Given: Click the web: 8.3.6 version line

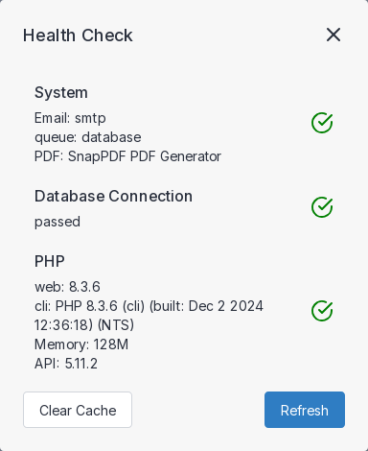Looking at the screenshot, I should [x=67, y=287].
